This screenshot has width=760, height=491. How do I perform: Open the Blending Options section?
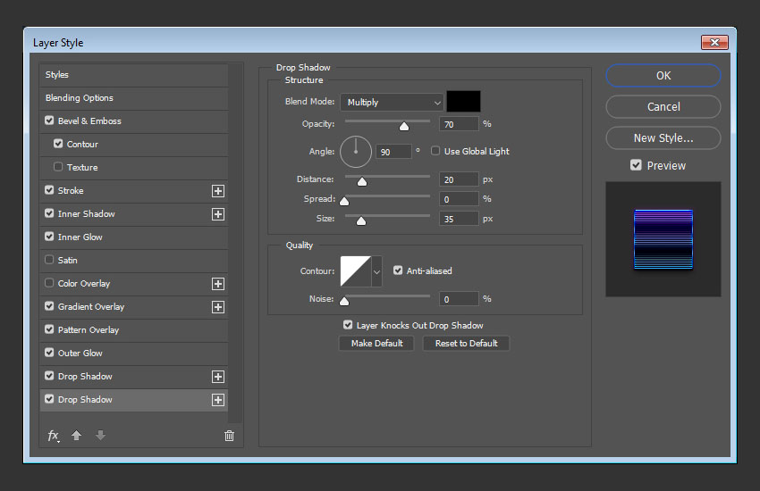134,98
